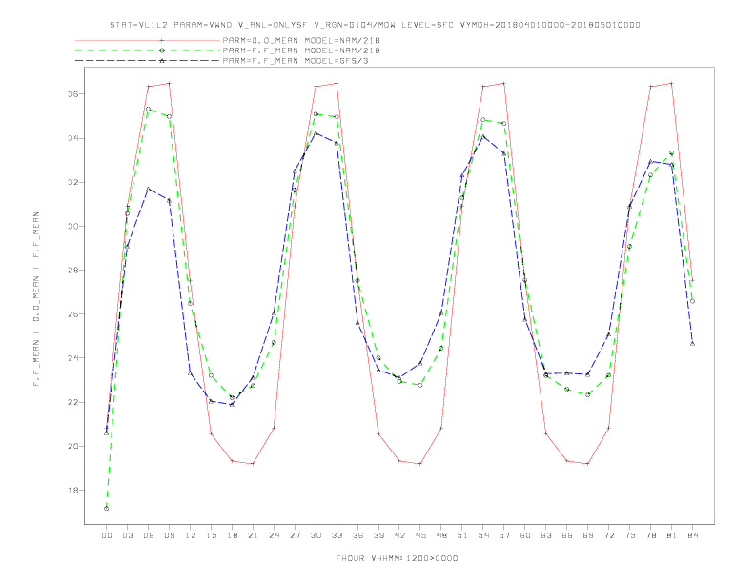The width and height of the screenshot is (755, 583).
Task: Click the x-axis label FHOUR VHHMM:1200>0000
Action: click(x=397, y=558)
